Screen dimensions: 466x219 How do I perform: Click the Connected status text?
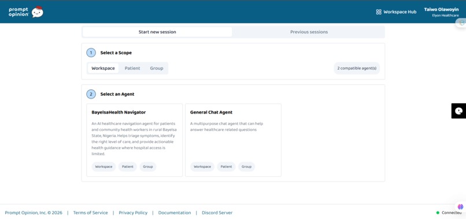(452, 213)
